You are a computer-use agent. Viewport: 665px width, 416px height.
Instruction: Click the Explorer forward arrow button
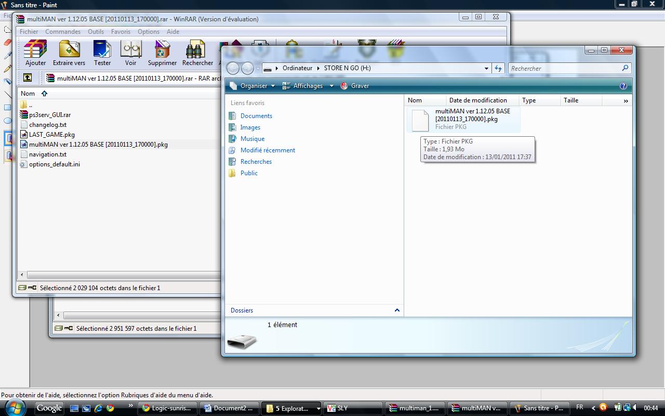[247, 68]
